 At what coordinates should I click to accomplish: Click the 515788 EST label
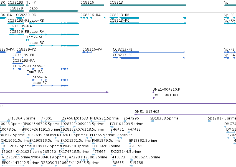click(136, 163)
